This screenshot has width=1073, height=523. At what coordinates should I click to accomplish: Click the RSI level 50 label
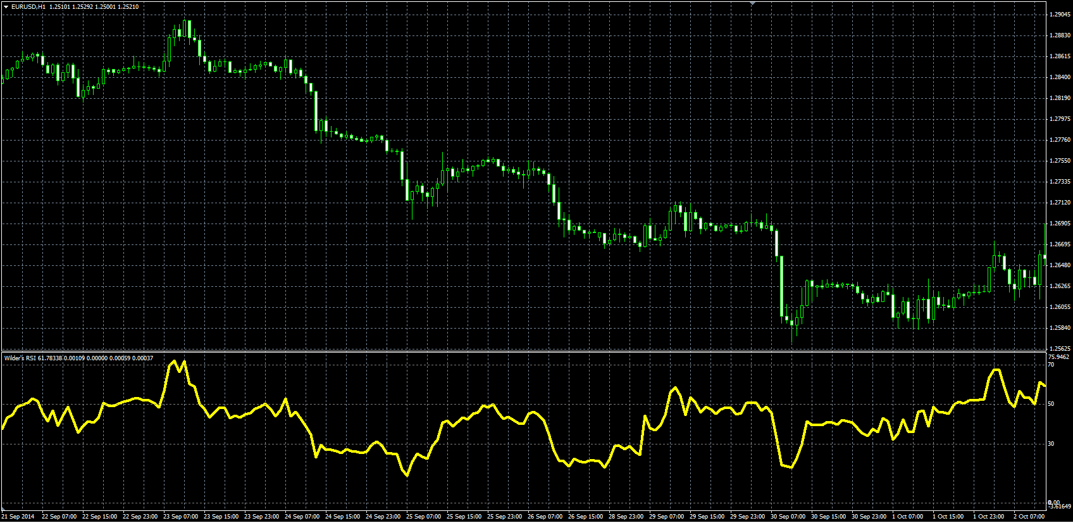(x=1051, y=404)
